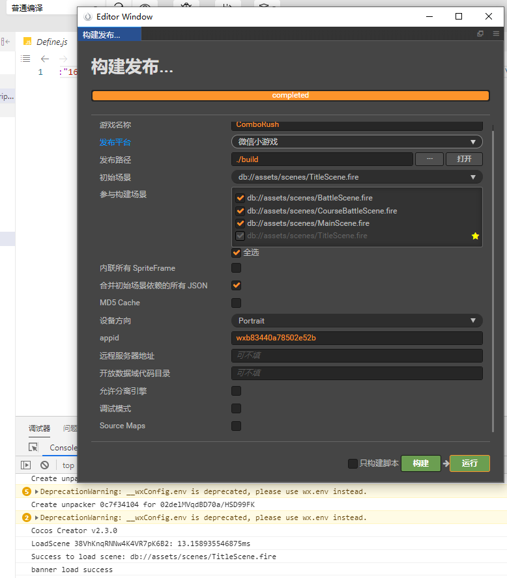
Task: Uncheck MainScene.fire in build scenes
Action: click(240, 223)
